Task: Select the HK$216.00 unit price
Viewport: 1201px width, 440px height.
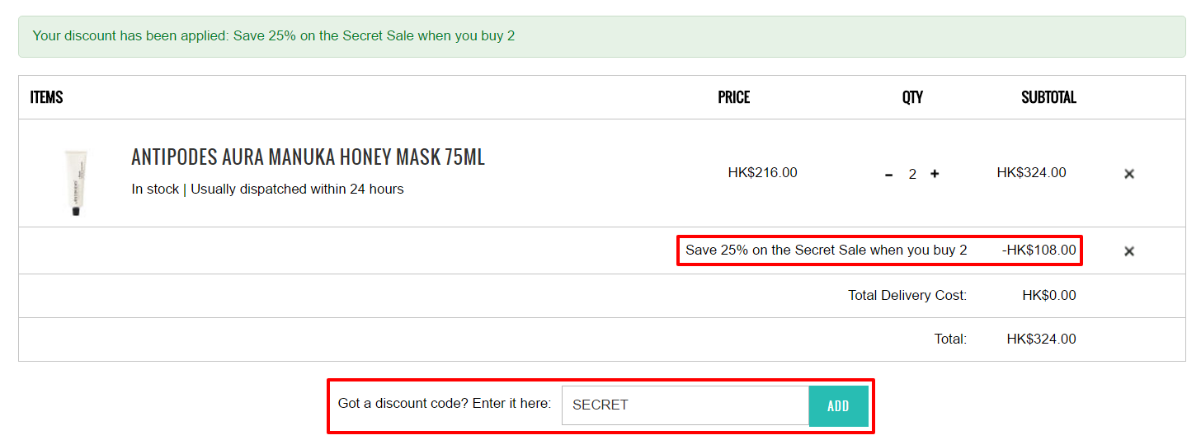Action: click(763, 173)
